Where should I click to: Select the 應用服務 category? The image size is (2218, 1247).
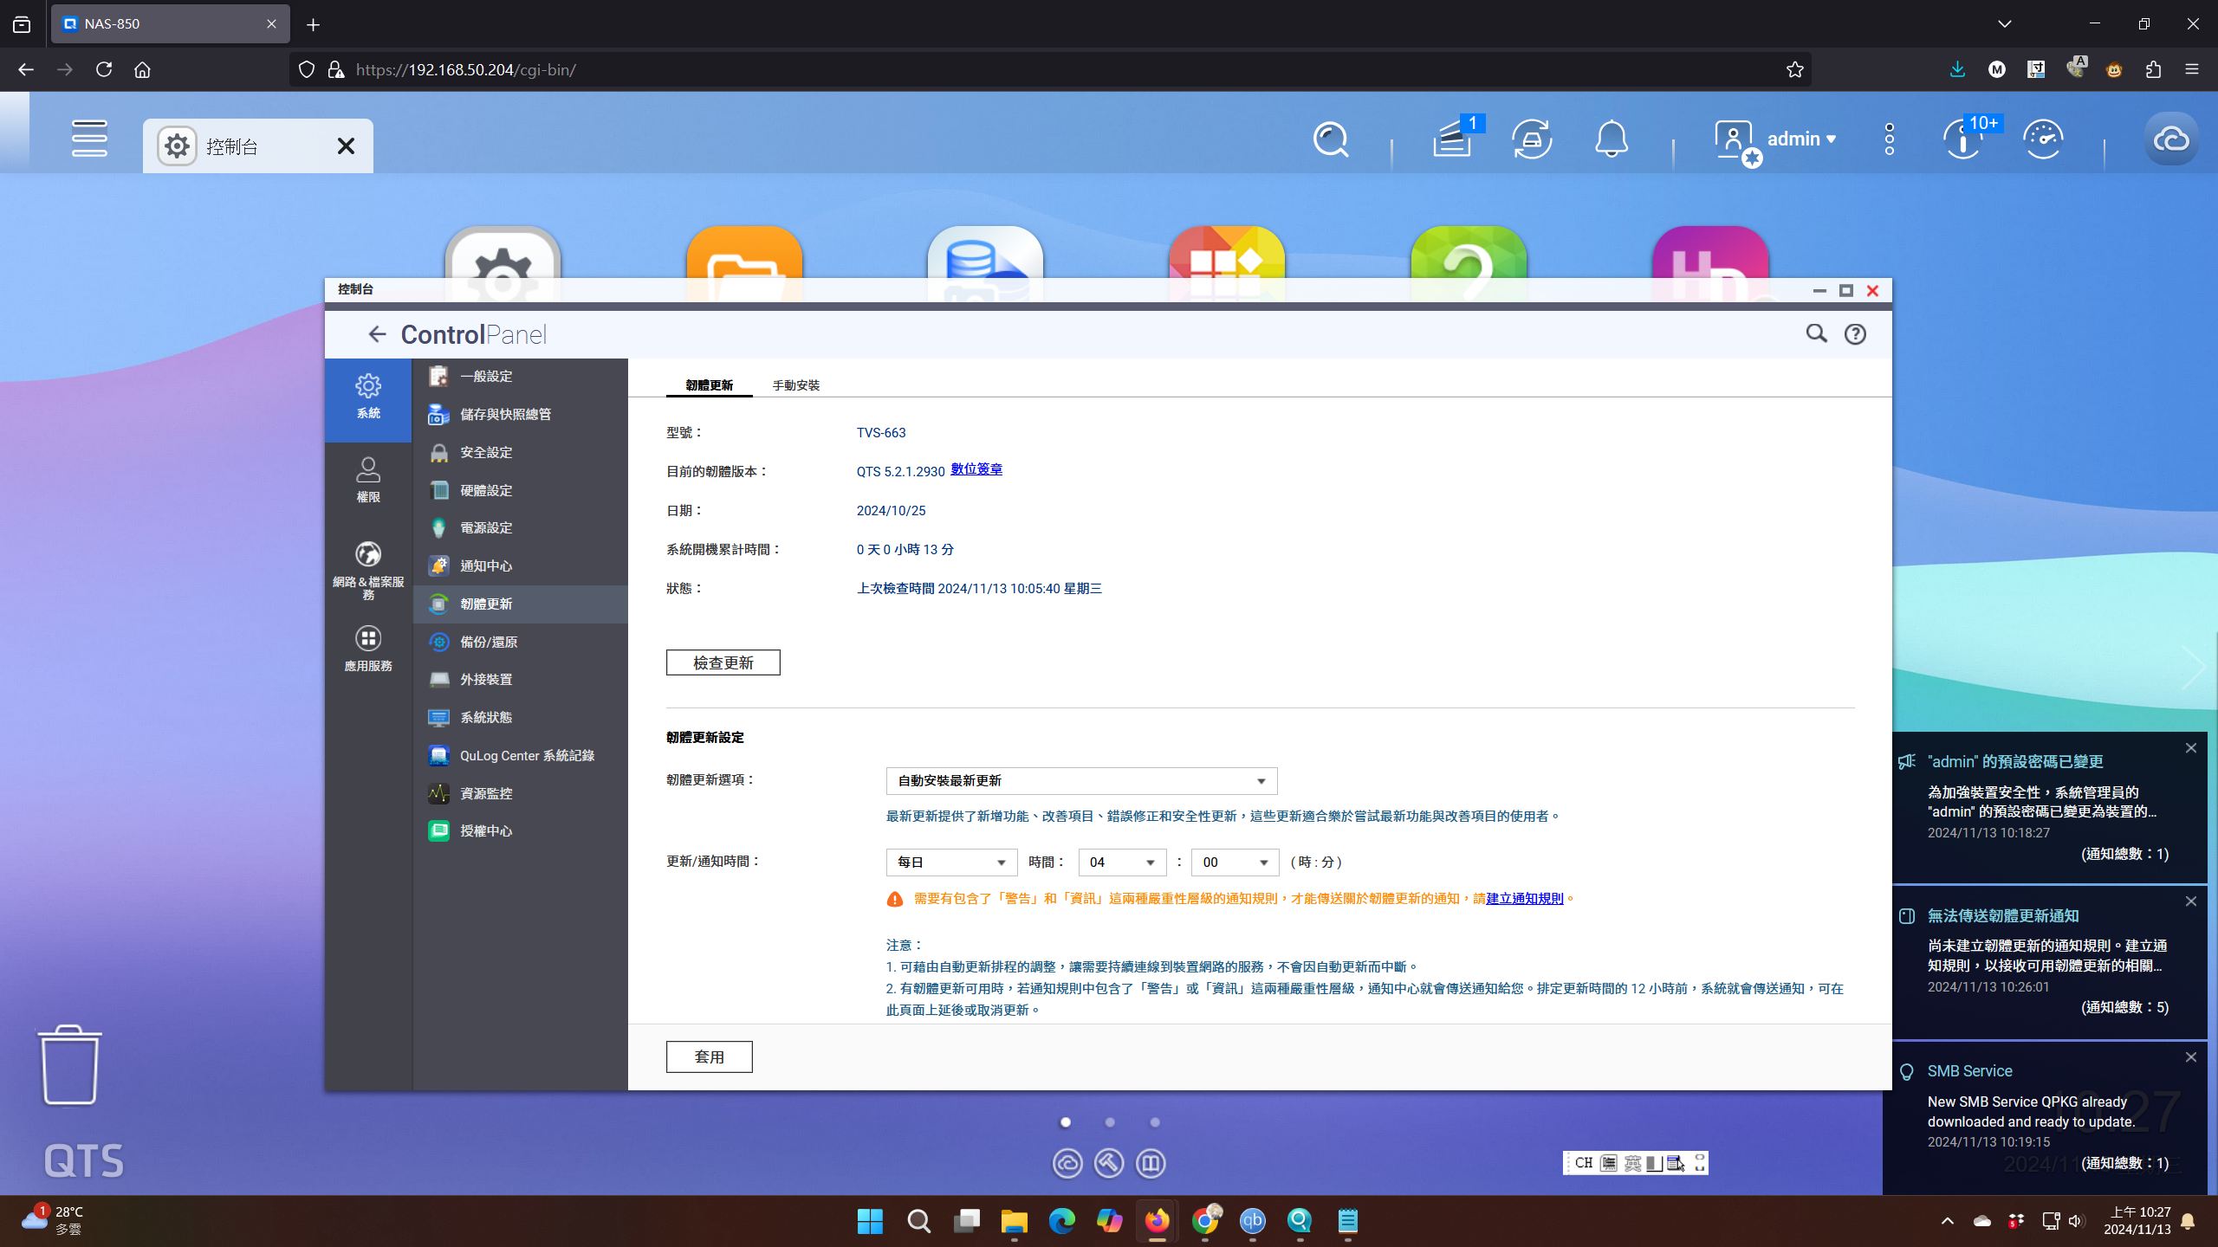point(368,649)
